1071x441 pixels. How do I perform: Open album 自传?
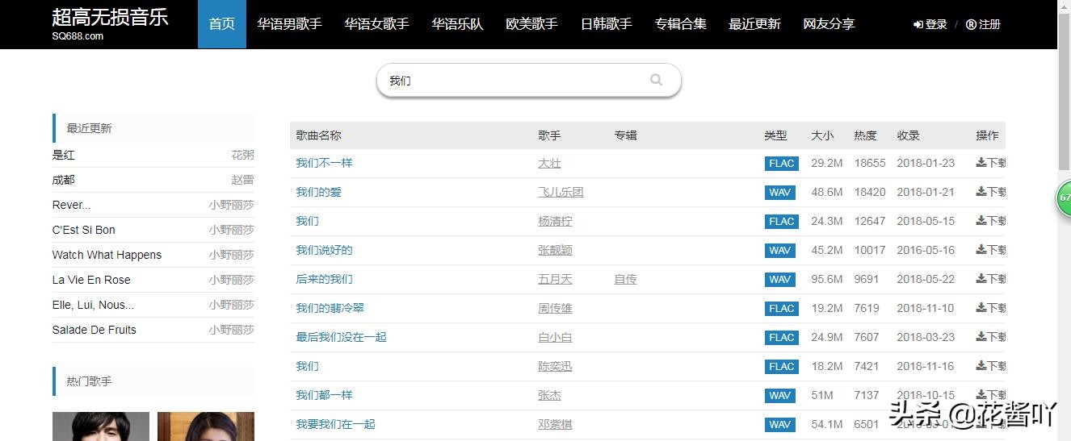tap(625, 279)
